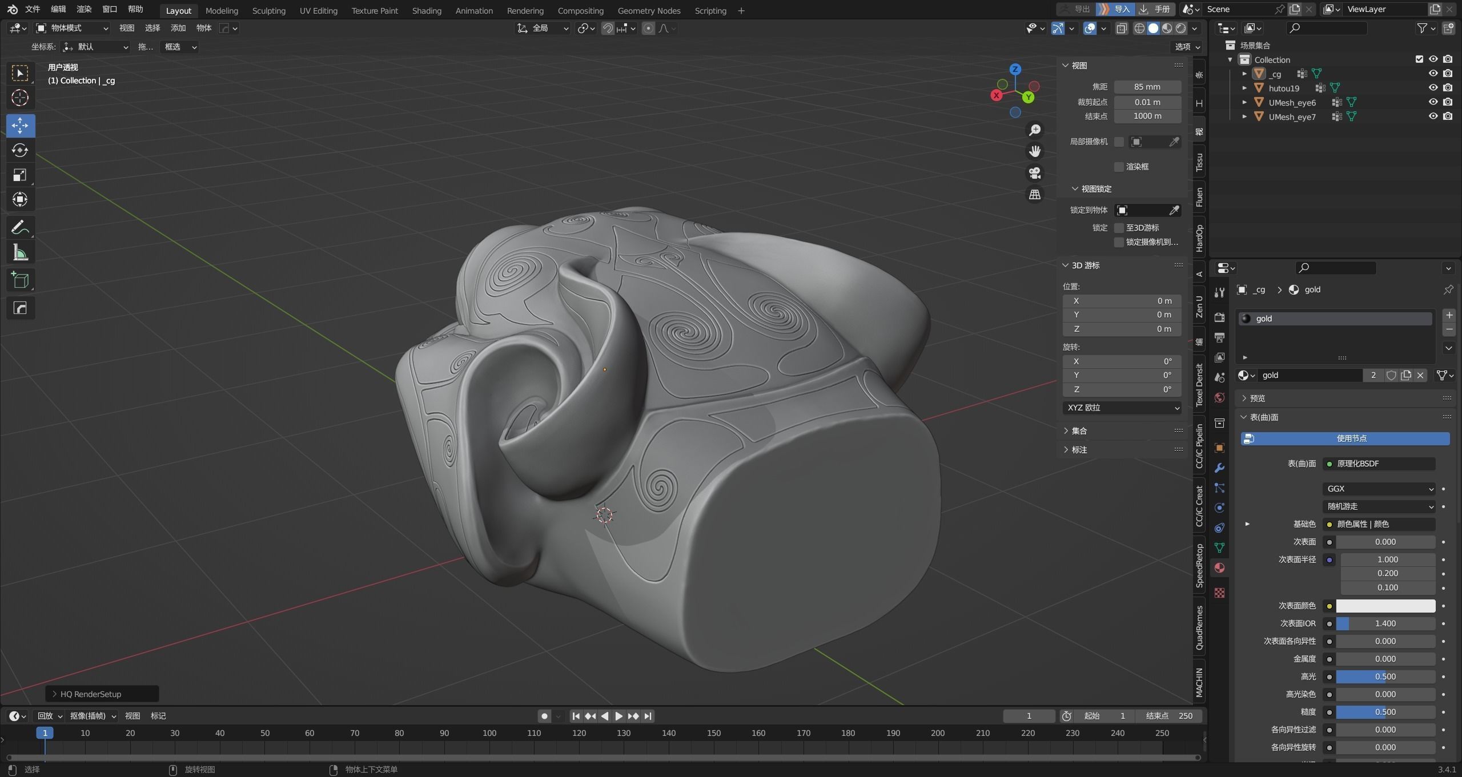1462x777 pixels.
Task: Switch to the Sculpting workspace tab
Action: 268,10
